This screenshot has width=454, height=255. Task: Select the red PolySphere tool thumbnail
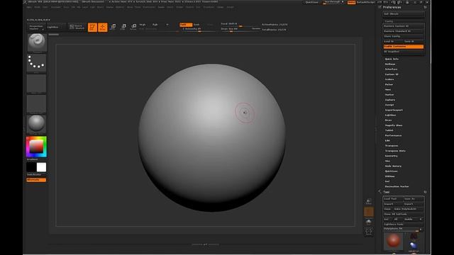tap(393, 241)
